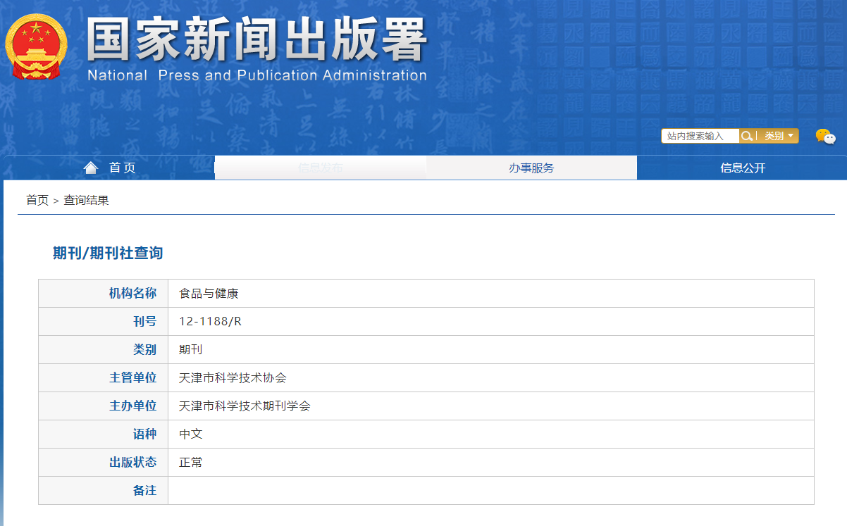Switch to the 办事服务 tab
847x526 pixels.
(x=531, y=168)
